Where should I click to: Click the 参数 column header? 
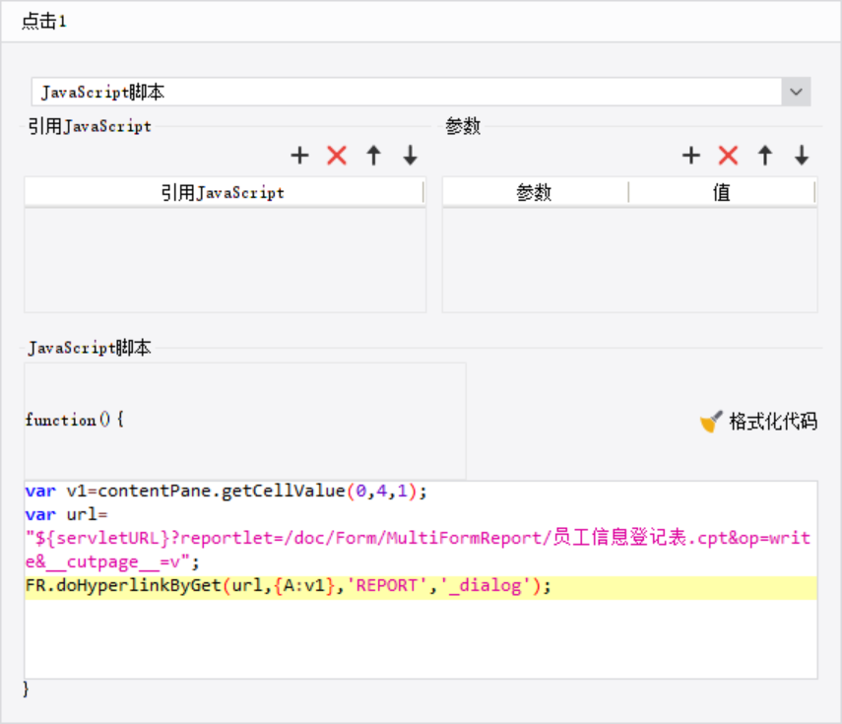[x=535, y=193]
